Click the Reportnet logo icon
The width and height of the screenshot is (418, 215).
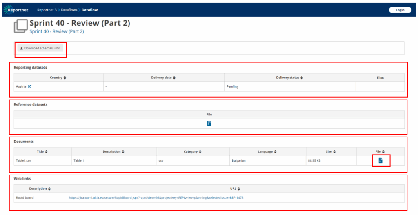(x=8, y=10)
